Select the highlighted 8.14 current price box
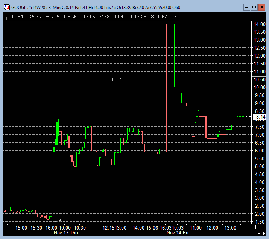This screenshot has width=269, height=239. (260, 117)
